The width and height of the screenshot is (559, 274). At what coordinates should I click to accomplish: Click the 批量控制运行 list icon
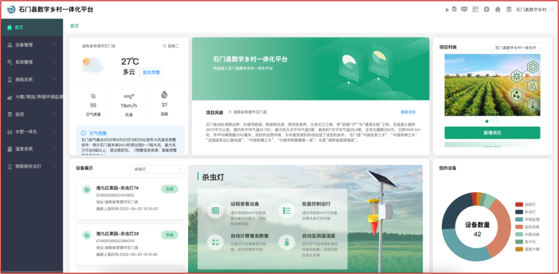tap(287, 210)
